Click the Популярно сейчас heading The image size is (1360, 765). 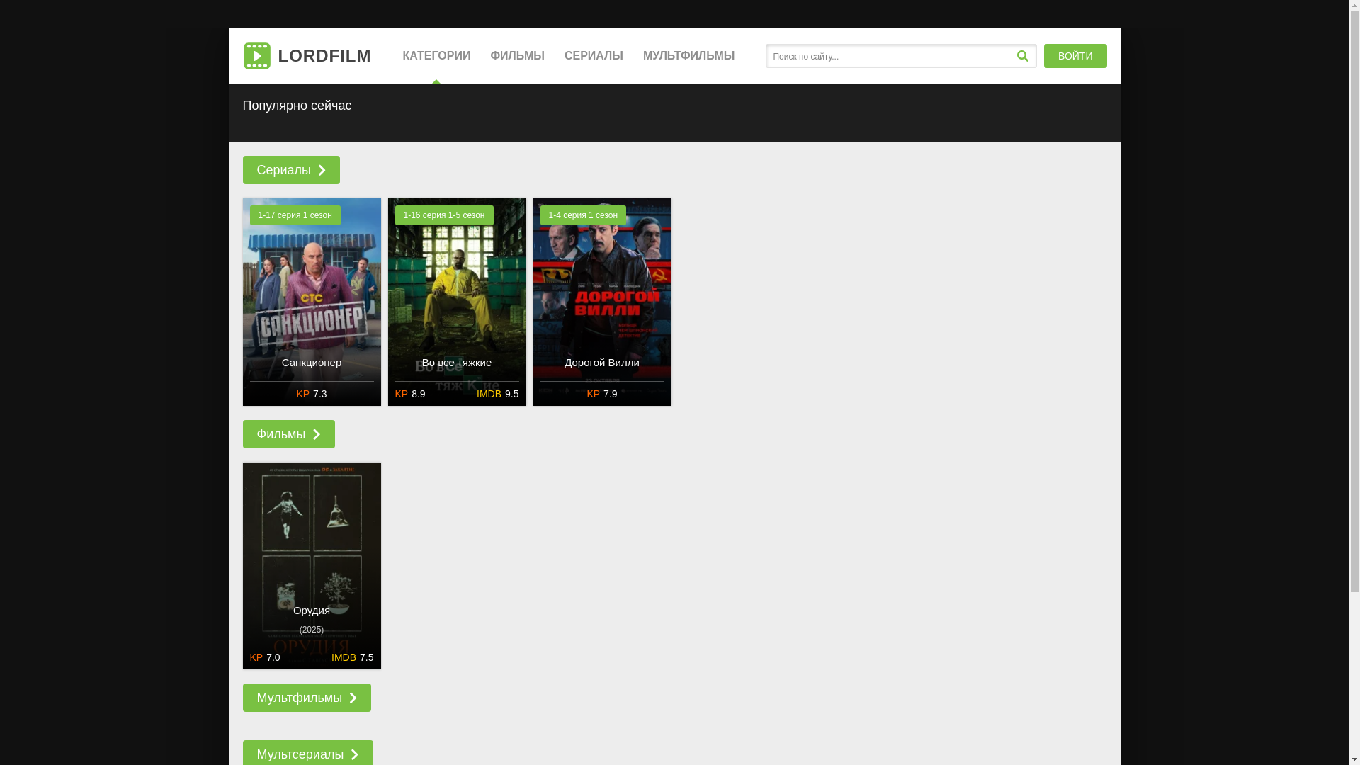(297, 106)
